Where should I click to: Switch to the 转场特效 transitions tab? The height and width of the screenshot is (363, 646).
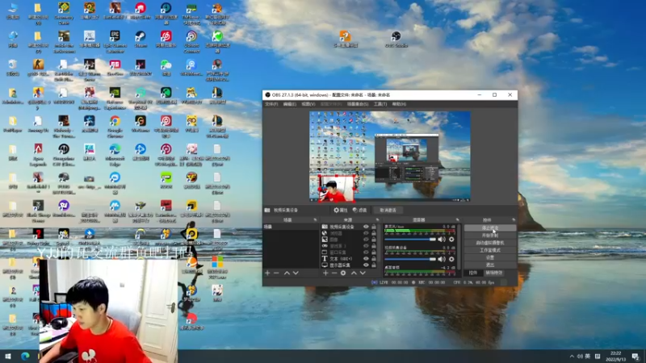click(x=493, y=273)
